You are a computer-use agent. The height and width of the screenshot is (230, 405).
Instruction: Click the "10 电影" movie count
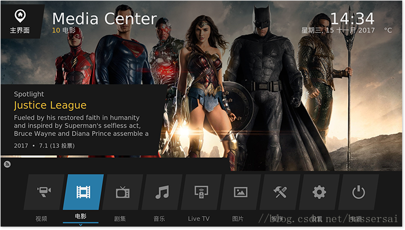coord(64,30)
